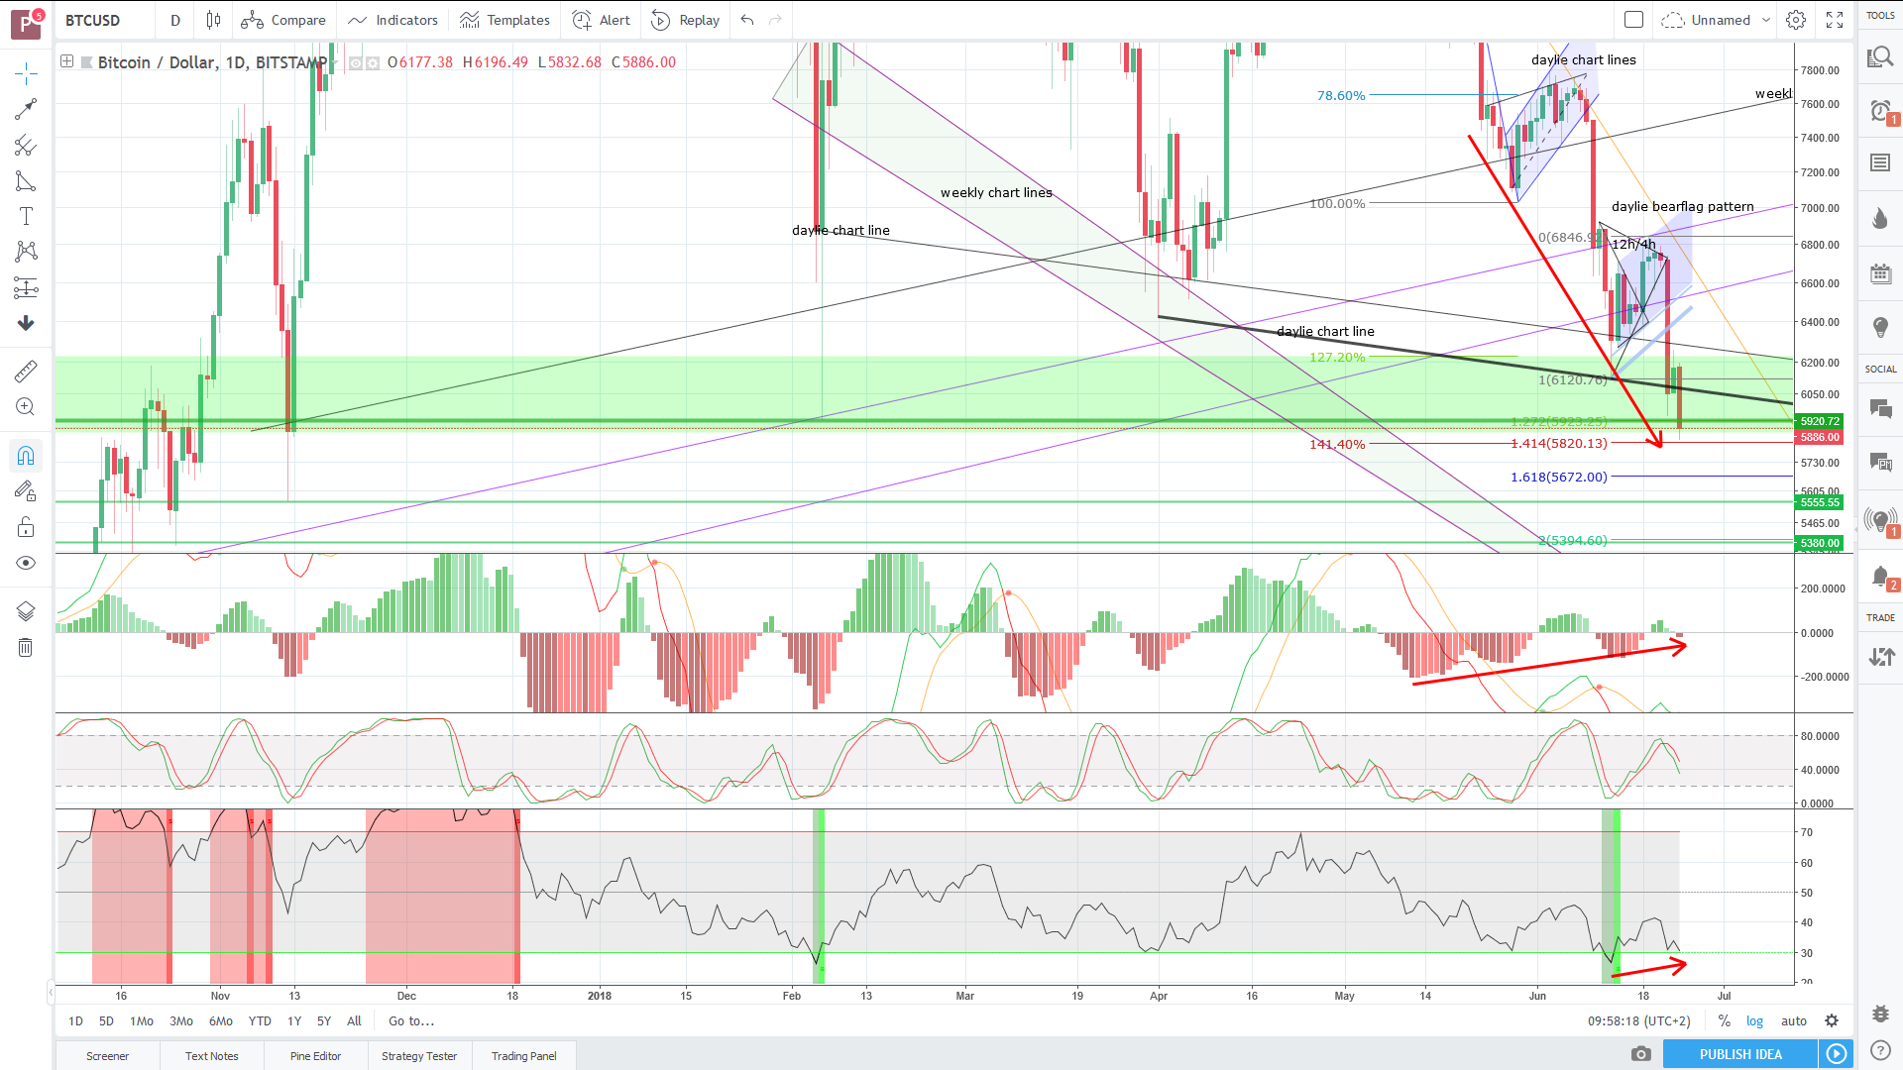Switch to the Pine Editor tab
Image resolution: width=1903 pixels, height=1070 pixels.
315,1056
